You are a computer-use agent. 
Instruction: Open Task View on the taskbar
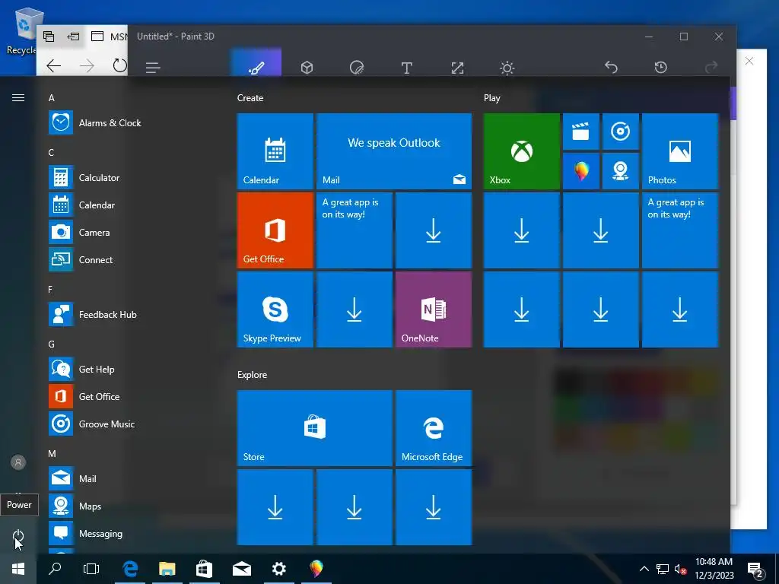coord(91,569)
